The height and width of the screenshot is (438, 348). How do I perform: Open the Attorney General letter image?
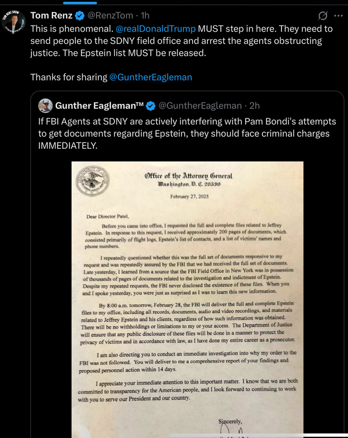[x=187, y=298]
